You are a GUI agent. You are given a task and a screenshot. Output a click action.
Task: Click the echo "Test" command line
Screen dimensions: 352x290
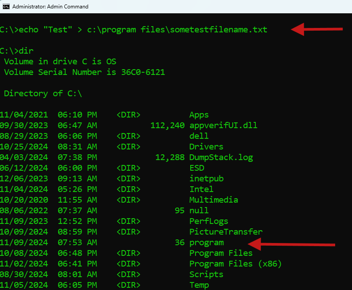pos(133,30)
